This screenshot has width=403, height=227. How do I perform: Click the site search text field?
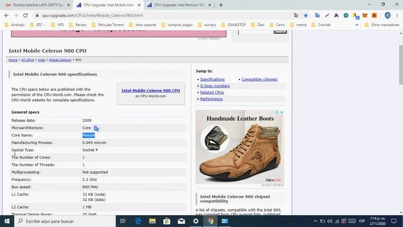tap(255, 32)
